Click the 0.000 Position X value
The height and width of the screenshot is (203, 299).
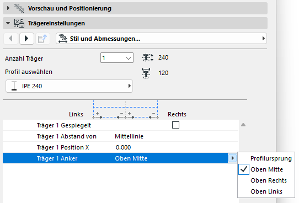[123, 147]
